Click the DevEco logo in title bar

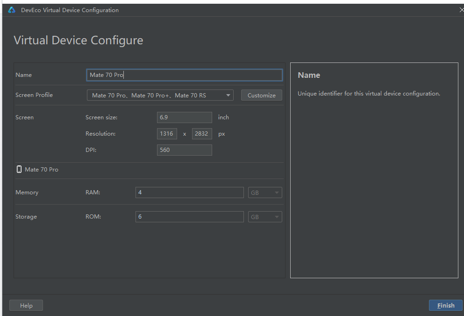pos(12,10)
